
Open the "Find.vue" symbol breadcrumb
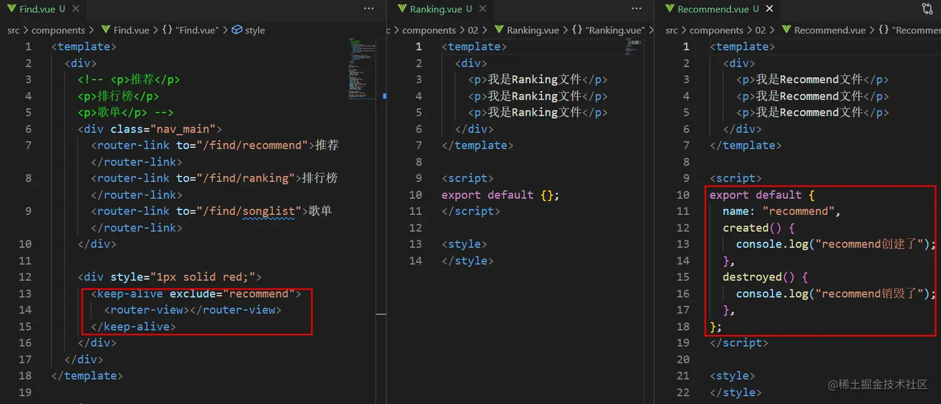click(x=197, y=30)
